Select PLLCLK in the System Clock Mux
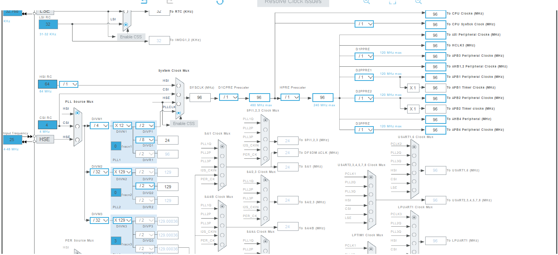 (x=178, y=112)
